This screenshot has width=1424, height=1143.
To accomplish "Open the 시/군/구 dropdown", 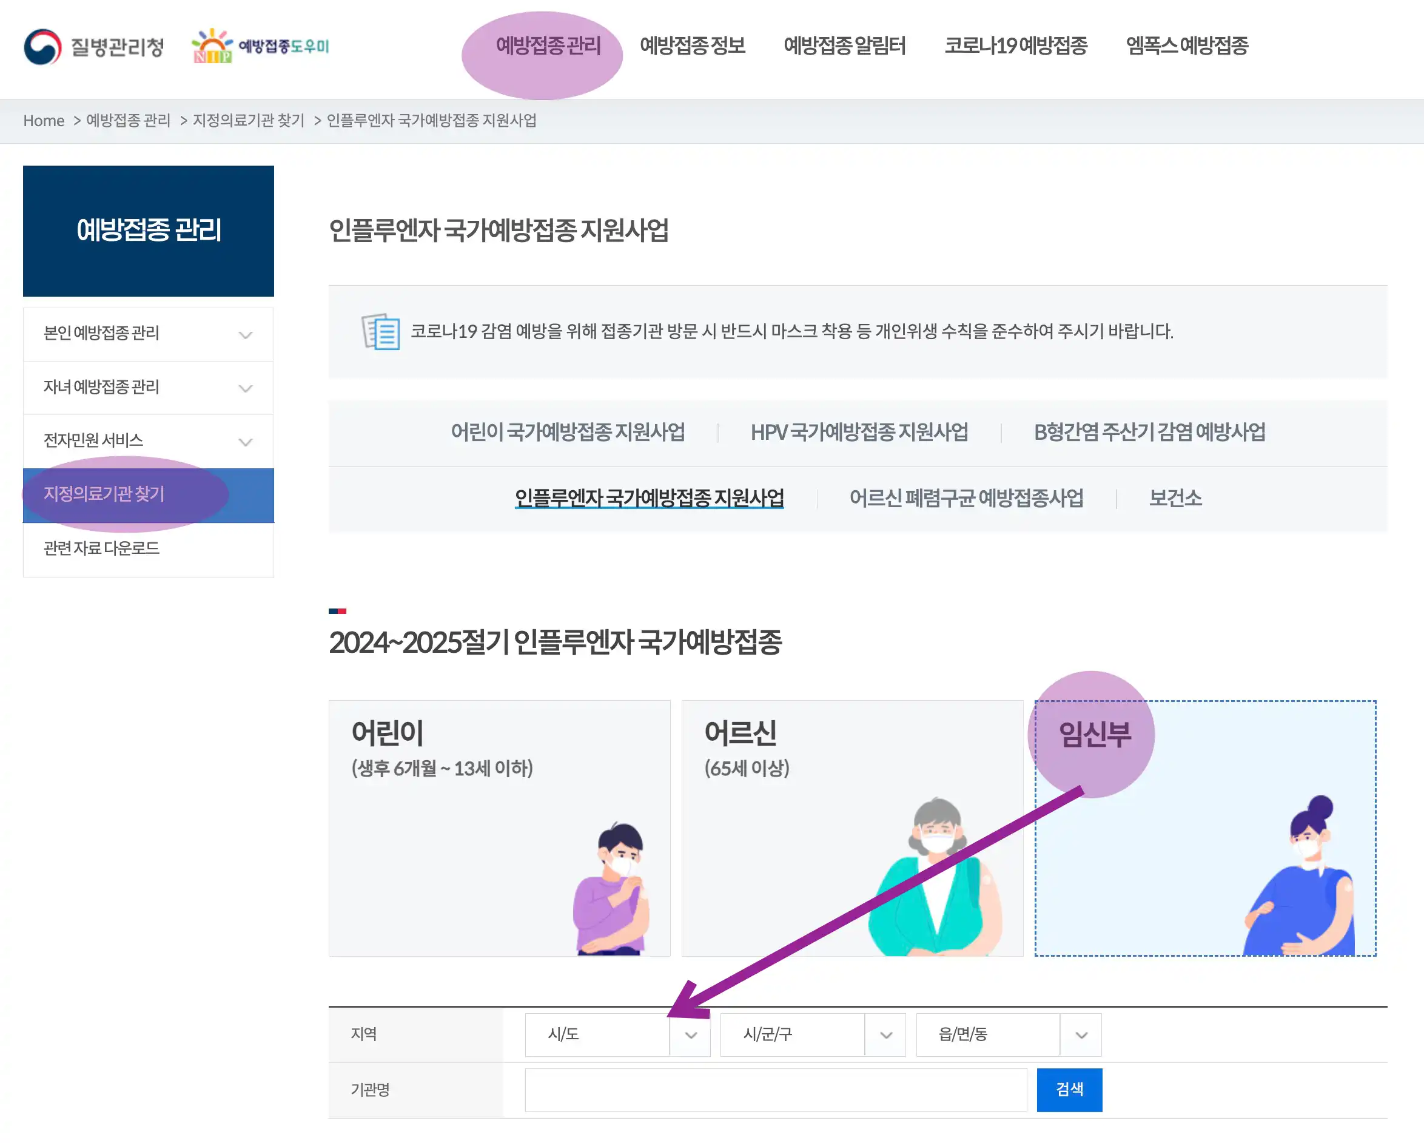I will tap(813, 1034).
